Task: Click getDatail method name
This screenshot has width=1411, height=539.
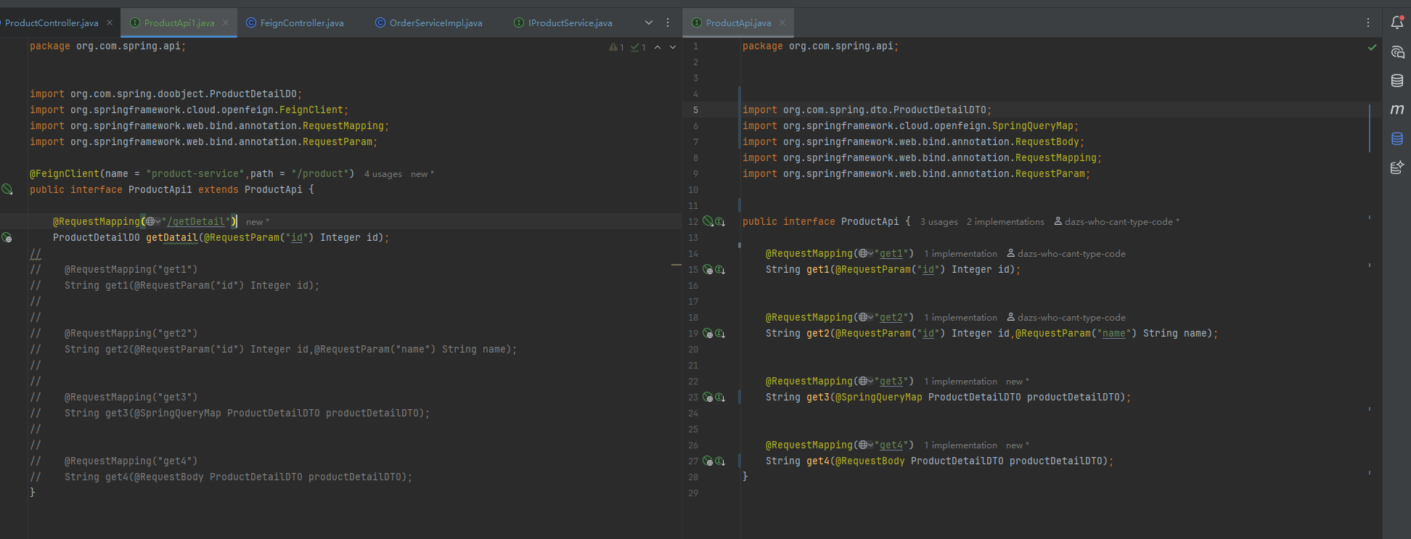Action: point(172,237)
